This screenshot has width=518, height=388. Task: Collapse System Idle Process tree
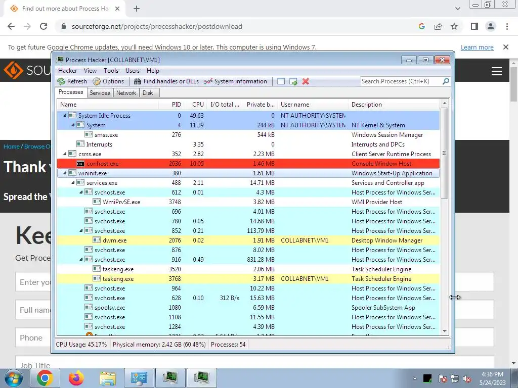[65, 116]
